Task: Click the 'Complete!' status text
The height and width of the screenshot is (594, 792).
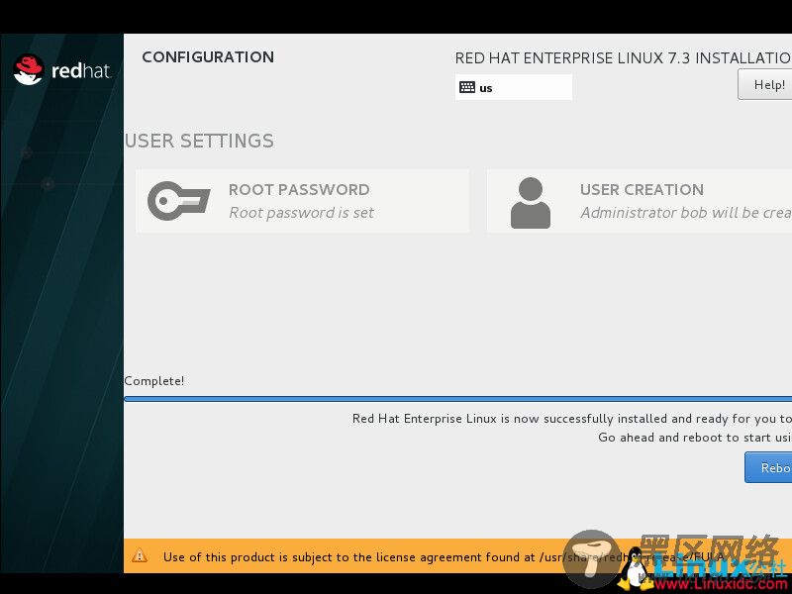Action: click(x=154, y=381)
